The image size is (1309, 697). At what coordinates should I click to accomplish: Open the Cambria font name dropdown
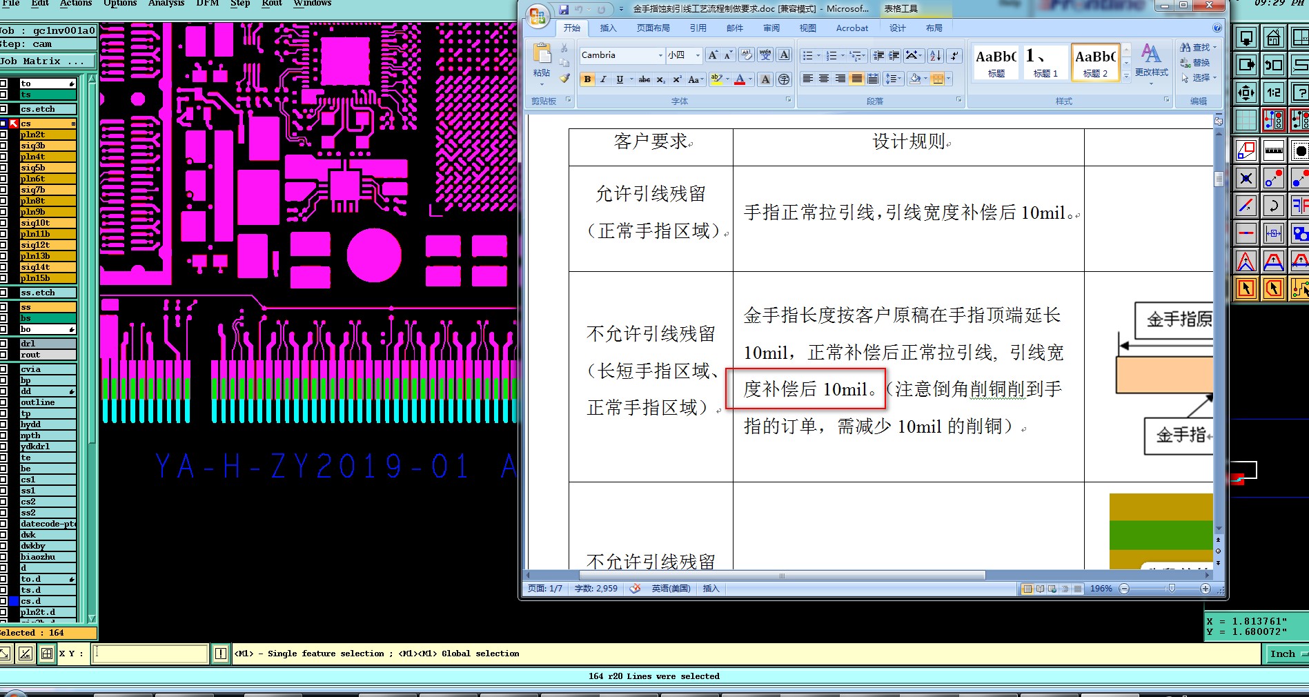[x=660, y=55]
